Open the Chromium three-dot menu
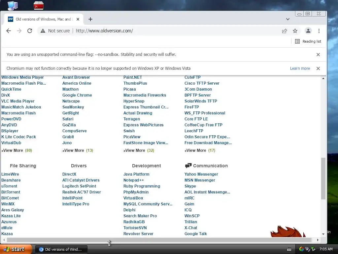Image resolution: width=338 pixels, height=254 pixels. (319, 31)
